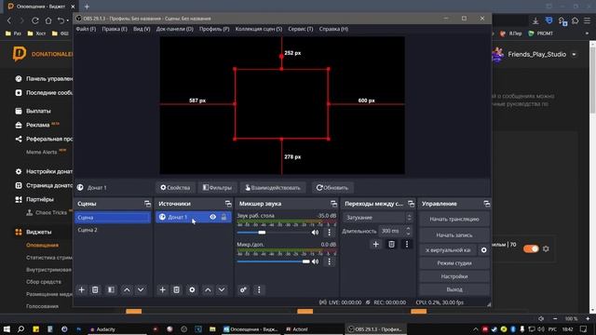
Task: Expand Friends_Play_Studio account dropdown
Action: pos(574,54)
